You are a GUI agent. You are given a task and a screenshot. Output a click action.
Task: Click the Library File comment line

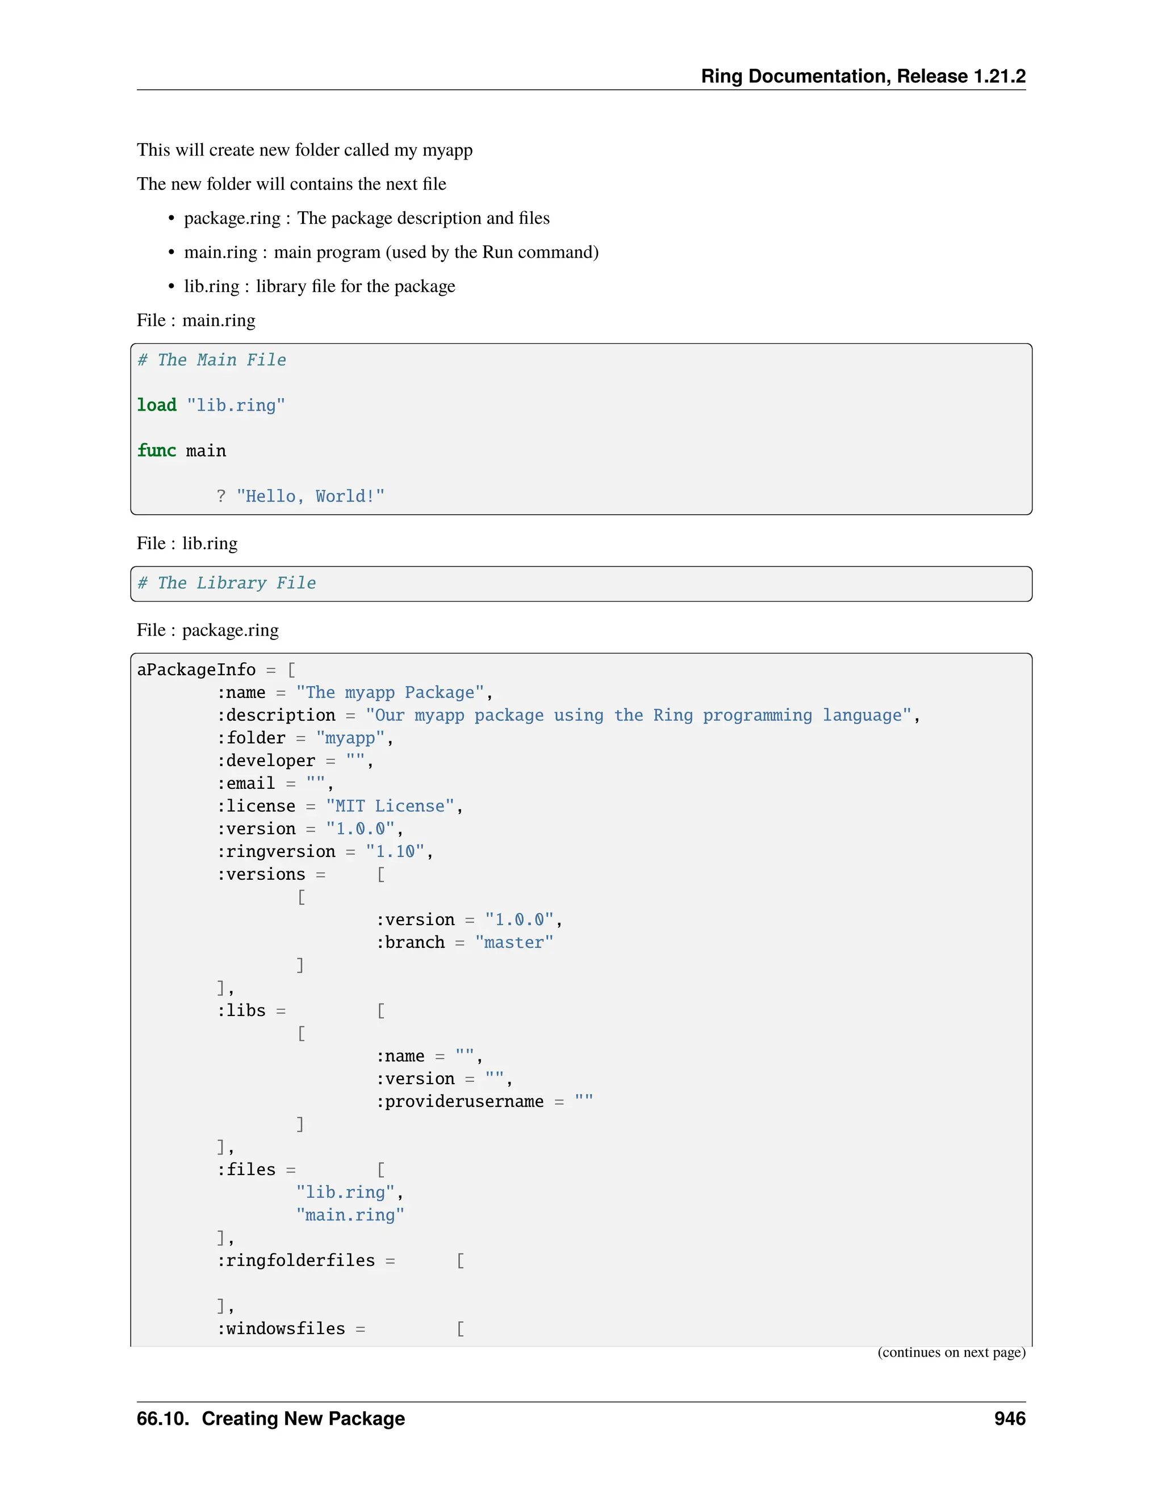pyautogui.click(x=227, y=583)
